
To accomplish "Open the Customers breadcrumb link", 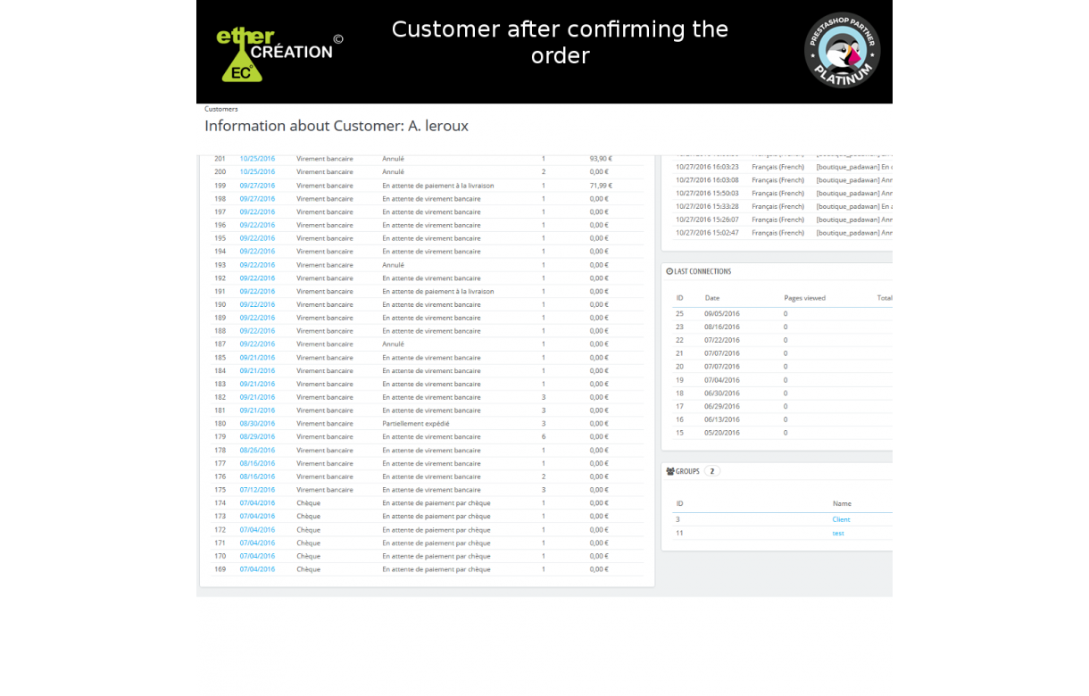I will tap(221, 109).
